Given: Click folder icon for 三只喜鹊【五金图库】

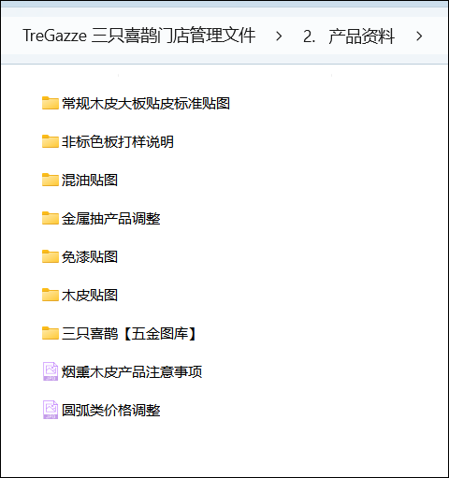Looking at the screenshot, I should 51,333.
